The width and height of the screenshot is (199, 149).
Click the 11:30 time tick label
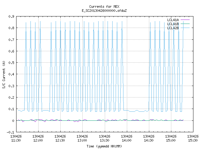[x=16, y=140]
